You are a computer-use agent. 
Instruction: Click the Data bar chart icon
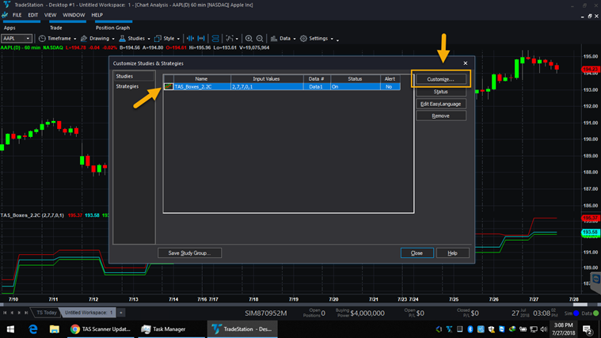point(274,39)
